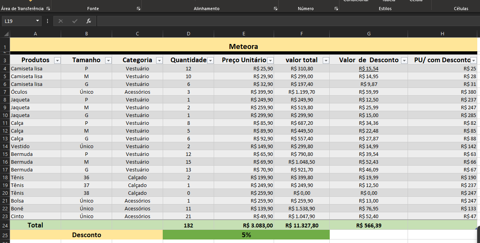The height and width of the screenshot is (243, 480).
Task: Select the Desconto label cell
Action: coord(86,235)
